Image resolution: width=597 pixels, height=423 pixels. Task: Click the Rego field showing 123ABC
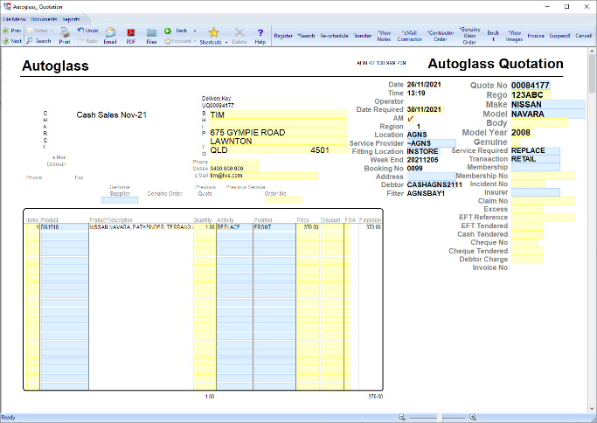(x=531, y=94)
